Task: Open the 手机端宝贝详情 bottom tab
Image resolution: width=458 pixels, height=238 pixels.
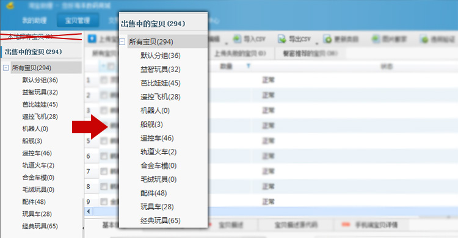Action: pos(371,225)
